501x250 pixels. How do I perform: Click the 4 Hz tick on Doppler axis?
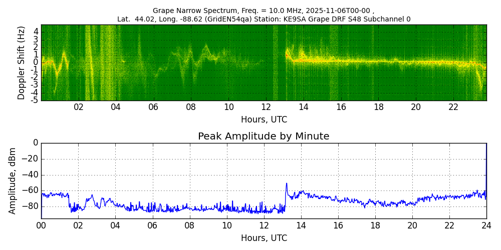36,32
